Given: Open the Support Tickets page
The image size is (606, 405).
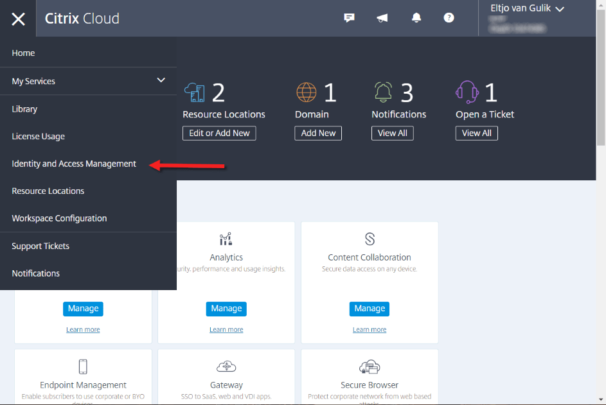Looking at the screenshot, I should pyautogui.click(x=39, y=246).
